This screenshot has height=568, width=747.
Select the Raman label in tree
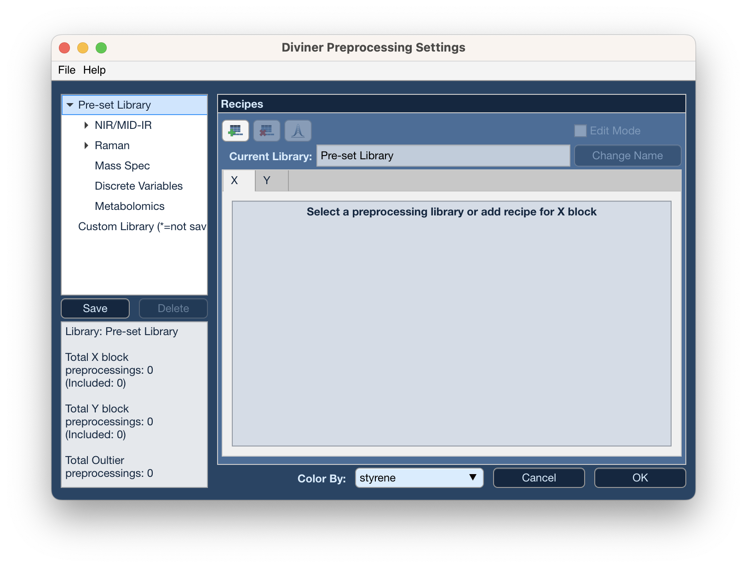(x=112, y=145)
